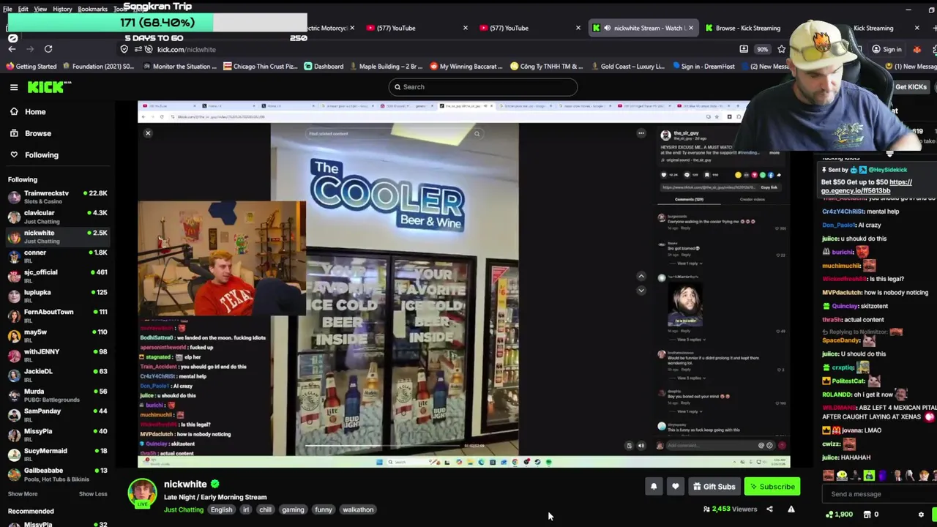The image size is (937, 527).
Task: Go to Home in Kick sidebar
Action: [x=35, y=112]
